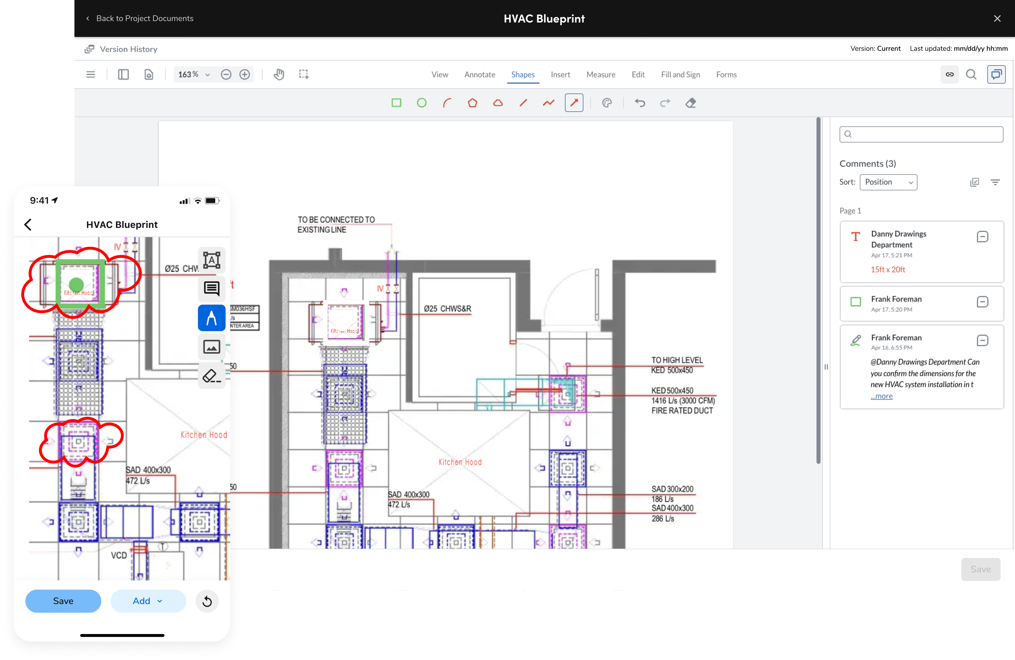Switch to the Measure tab
Image resolution: width=1015 pixels, height=660 pixels.
(600, 75)
